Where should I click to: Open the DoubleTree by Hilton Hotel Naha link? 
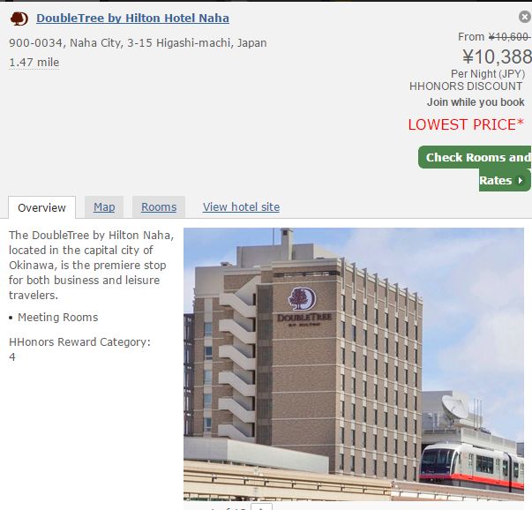(132, 18)
